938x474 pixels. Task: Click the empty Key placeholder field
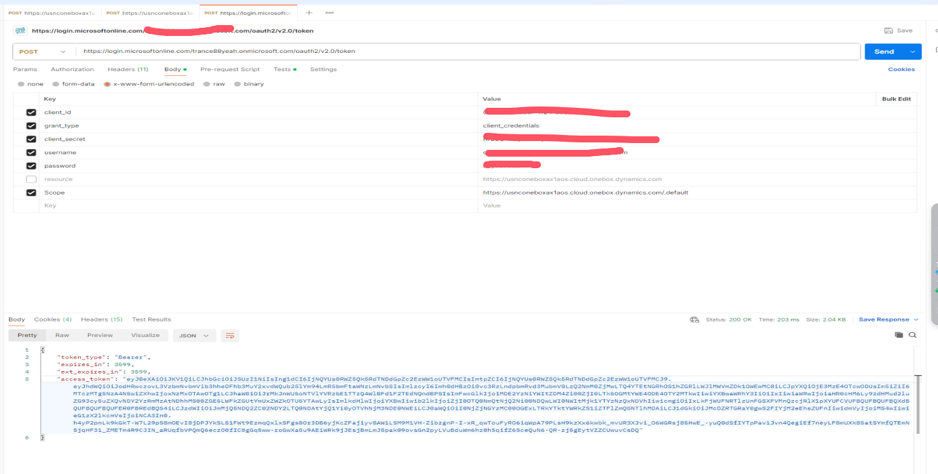(258, 205)
